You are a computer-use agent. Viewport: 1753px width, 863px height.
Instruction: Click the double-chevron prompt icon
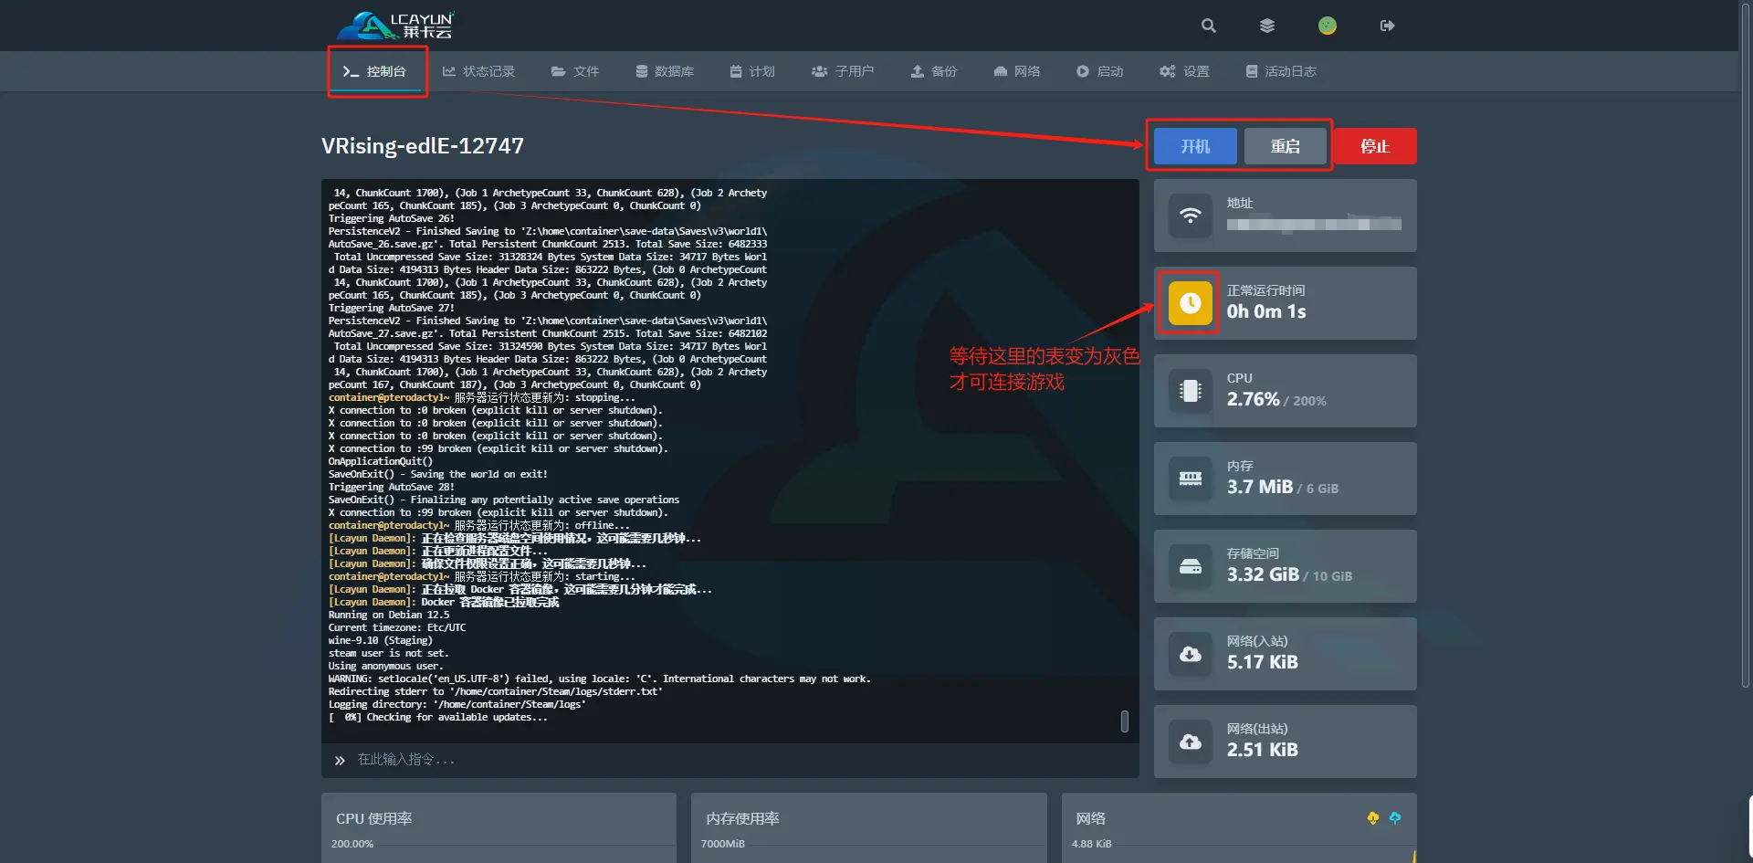click(340, 760)
